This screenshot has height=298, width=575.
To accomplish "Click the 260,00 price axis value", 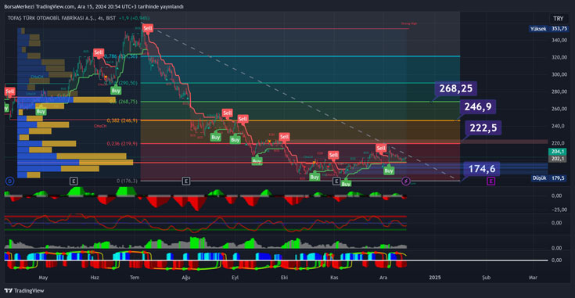I will click(x=559, y=109).
